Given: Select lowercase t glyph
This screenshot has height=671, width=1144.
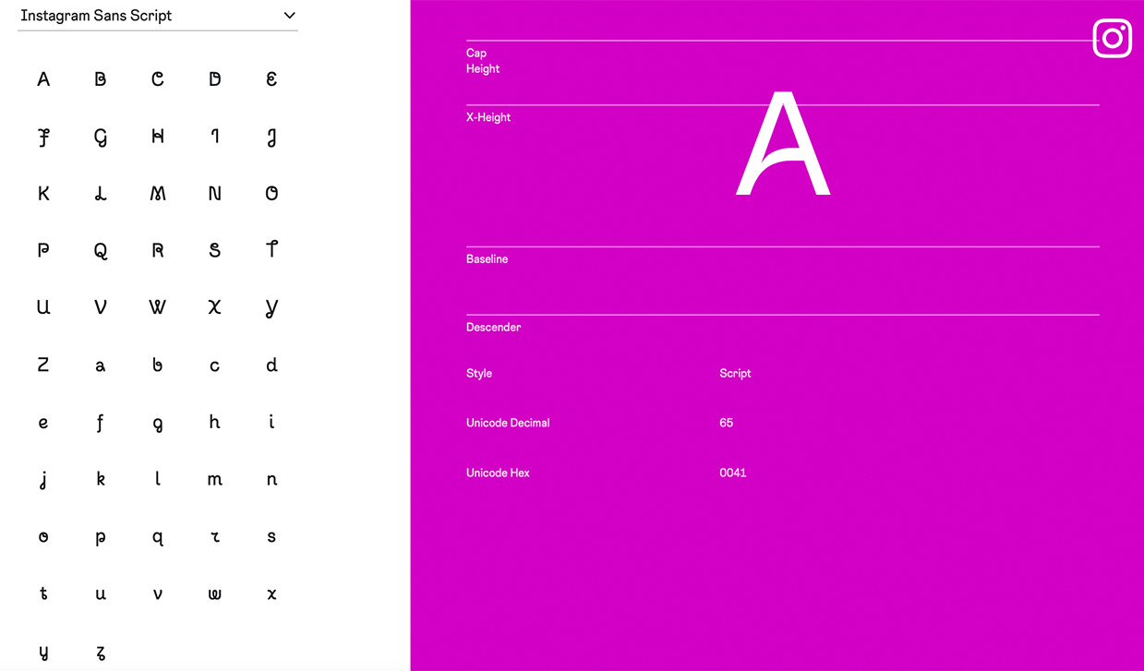Looking at the screenshot, I should pos(43,593).
